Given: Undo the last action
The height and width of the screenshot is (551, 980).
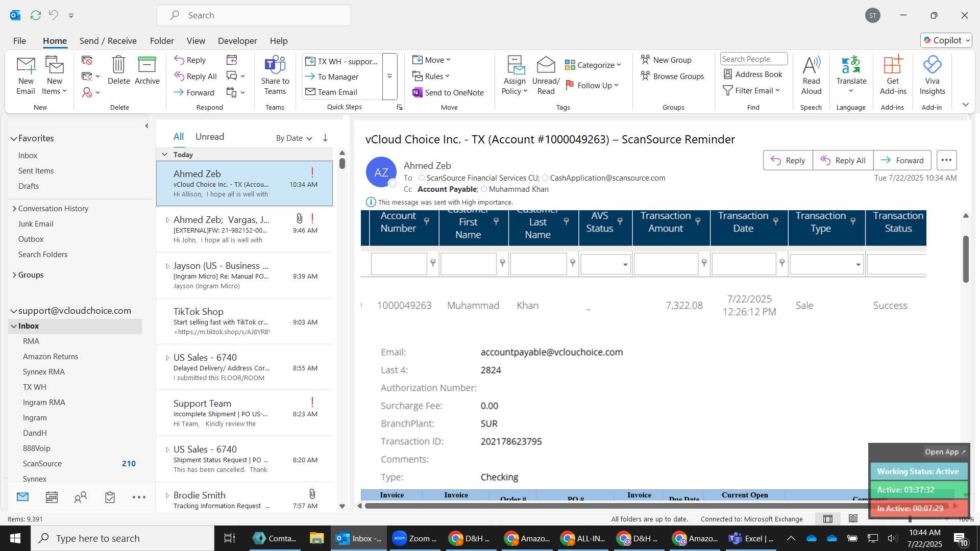Looking at the screenshot, I should coord(53,15).
